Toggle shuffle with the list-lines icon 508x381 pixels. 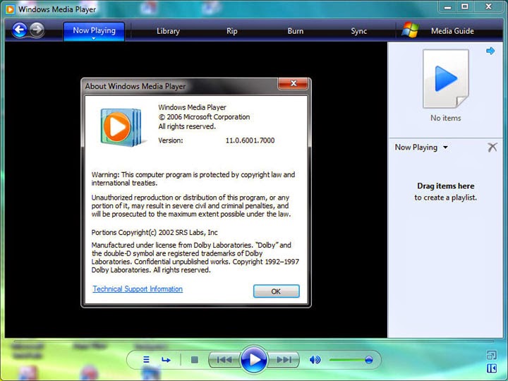(x=147, y=360)
